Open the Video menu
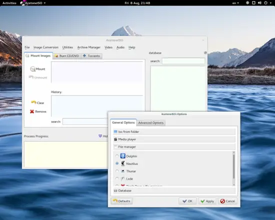275x220 pixels. pos(108,47)
